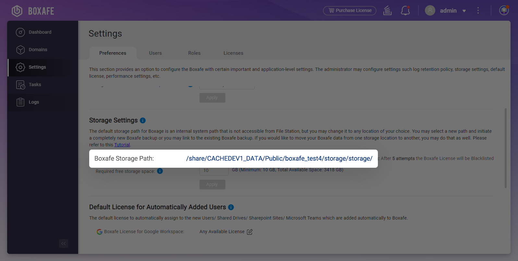The height and width of the screenshot is (261, 518).
Task: Collapse the left sidebar with double chevron
Action: pos(64,244)
